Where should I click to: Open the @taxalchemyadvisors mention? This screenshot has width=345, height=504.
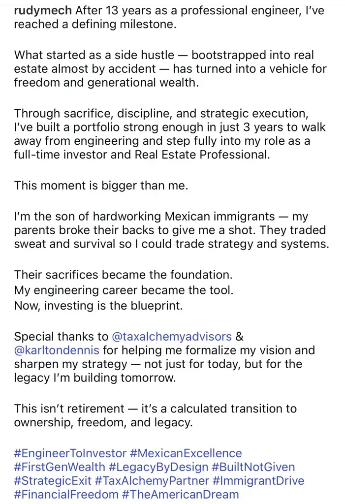pyautogui.click(x=171, y=337)
